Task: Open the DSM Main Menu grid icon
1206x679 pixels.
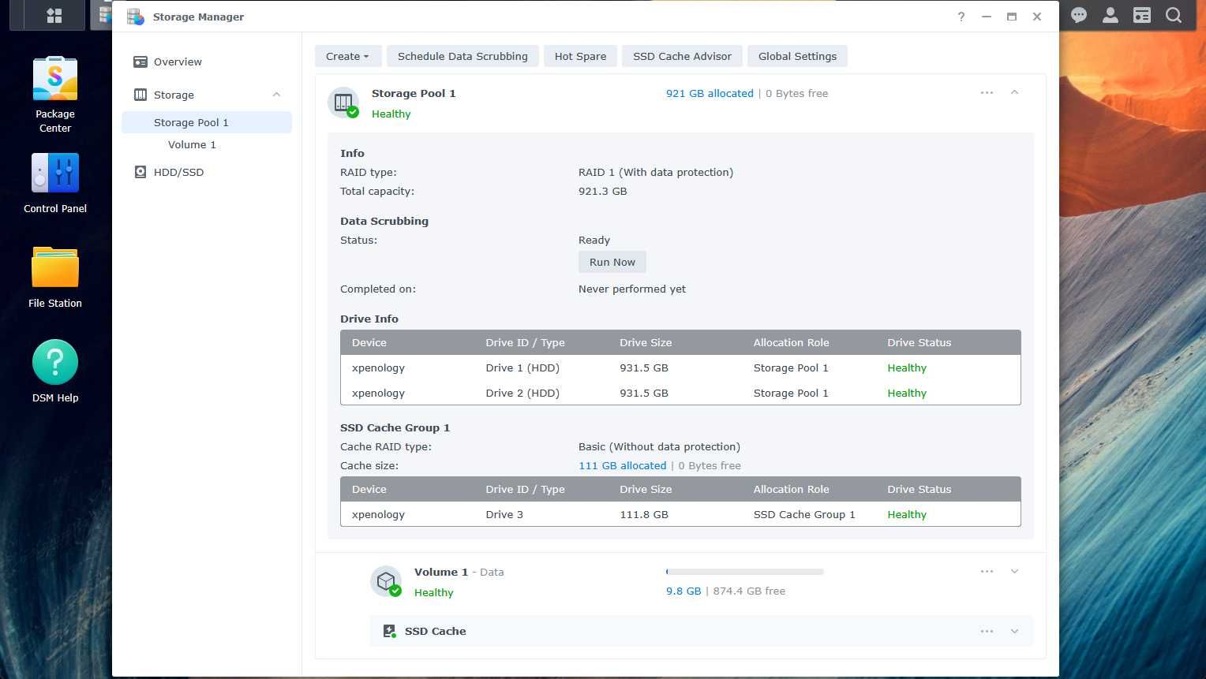Action: pyautogui.click(x=54, y=16)
